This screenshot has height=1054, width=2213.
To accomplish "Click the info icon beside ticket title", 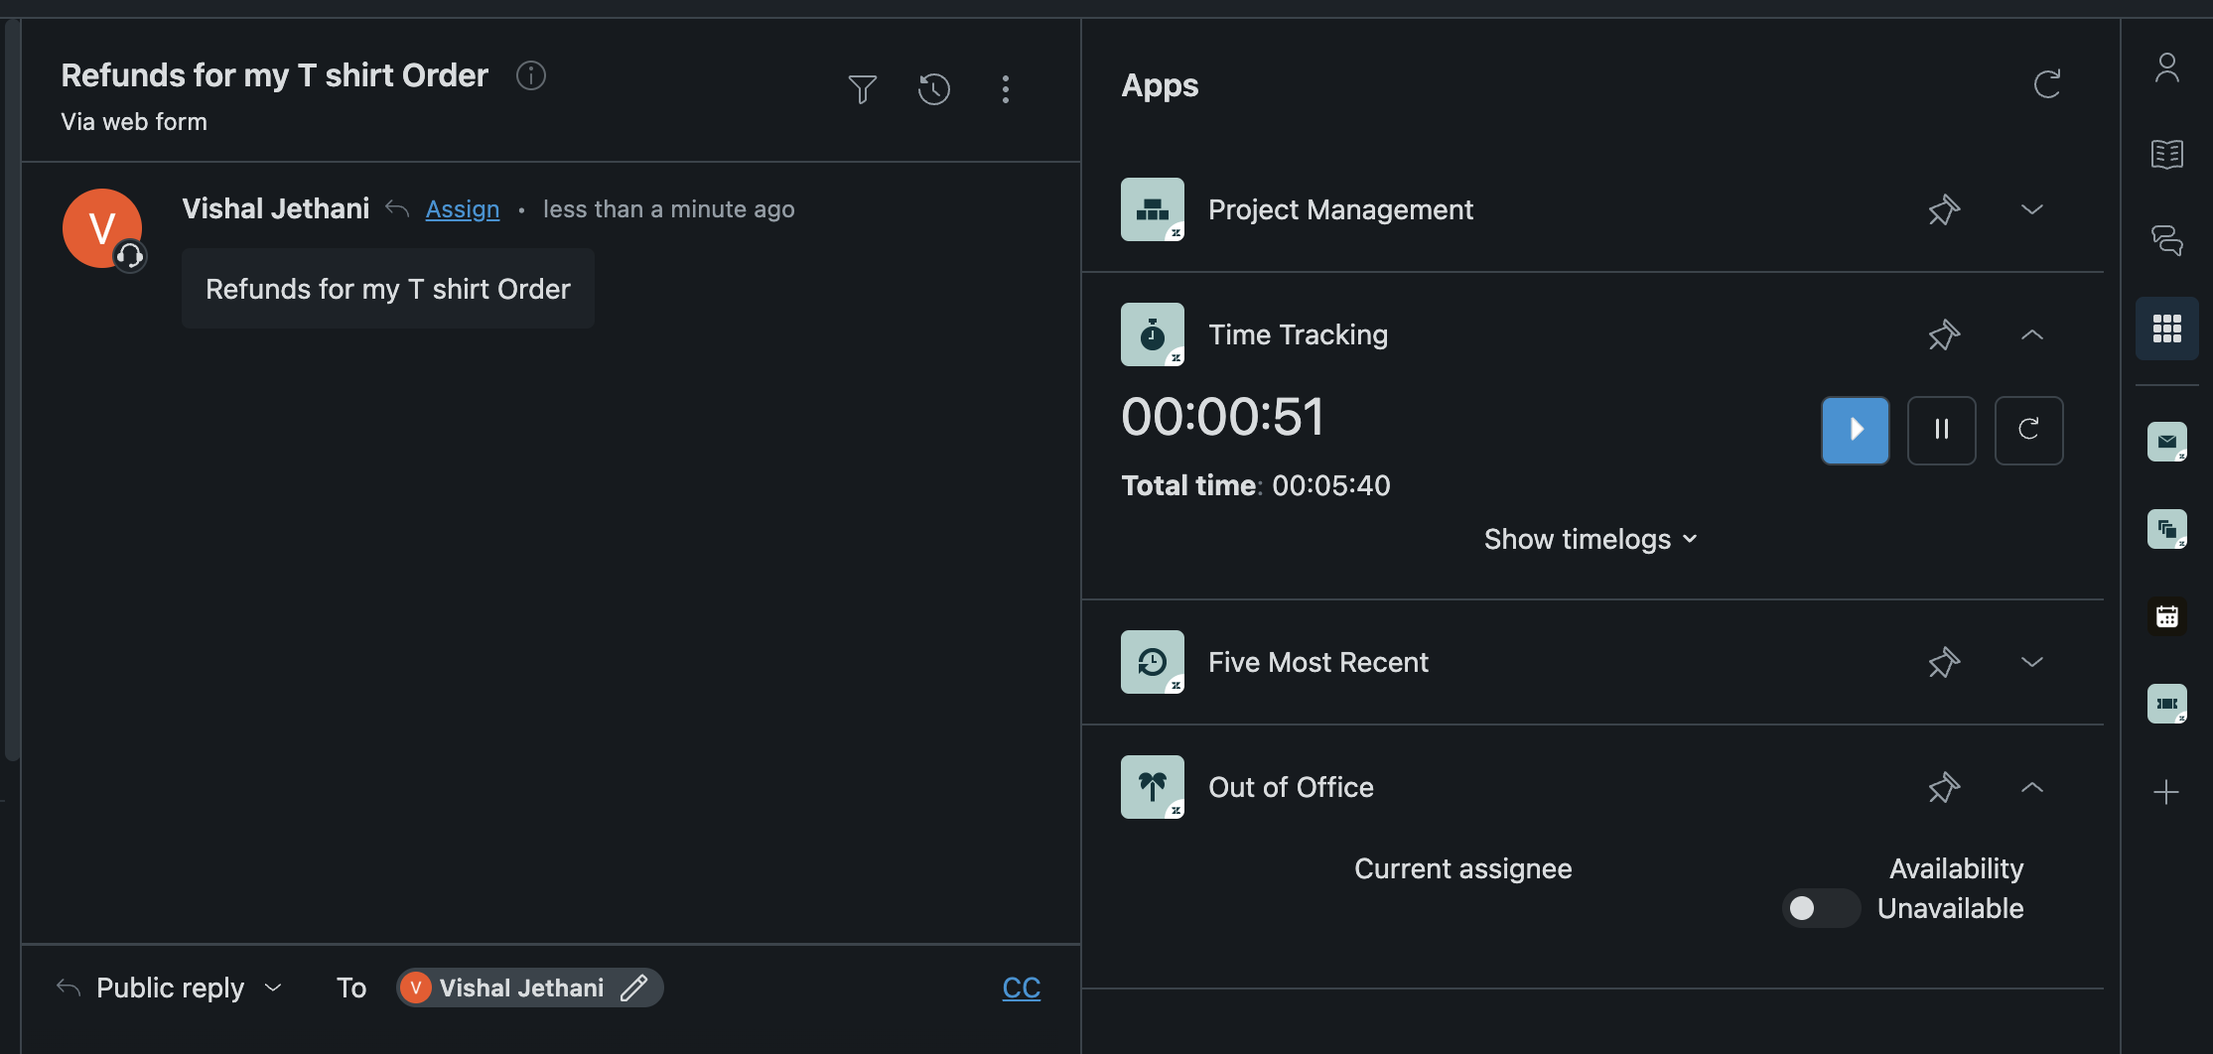I will 531,75.
